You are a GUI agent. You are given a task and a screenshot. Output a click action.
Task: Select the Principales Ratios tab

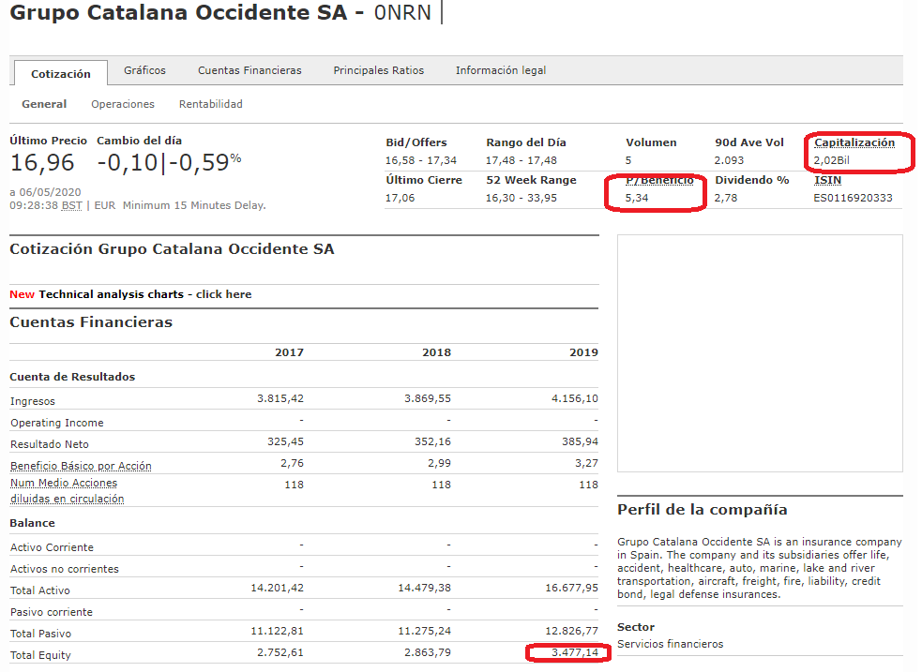[x=378, y=70]
